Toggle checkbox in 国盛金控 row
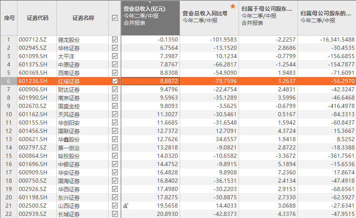356x218 pixels. [x=115, y=106]
